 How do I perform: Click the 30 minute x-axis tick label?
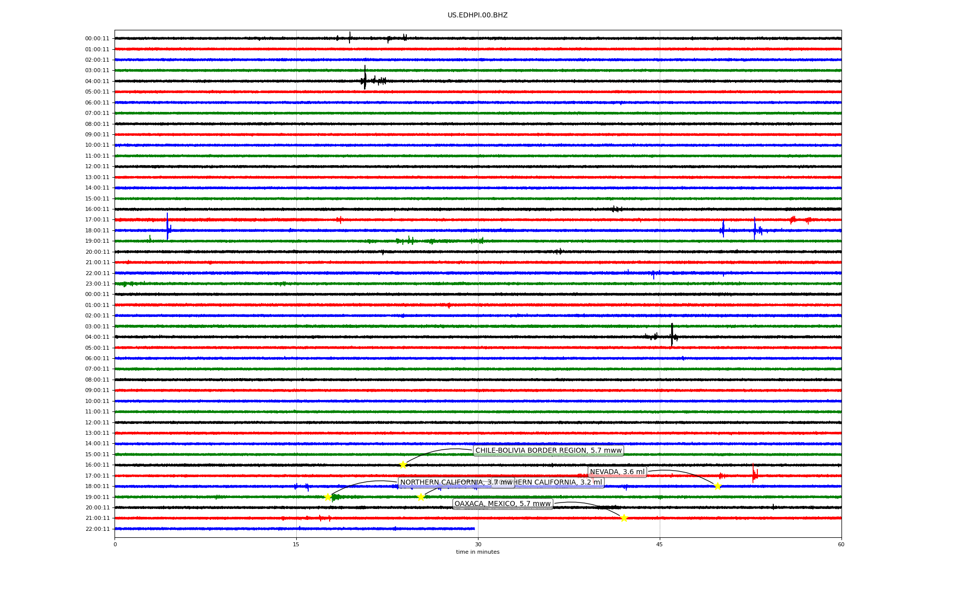point(478,544)
